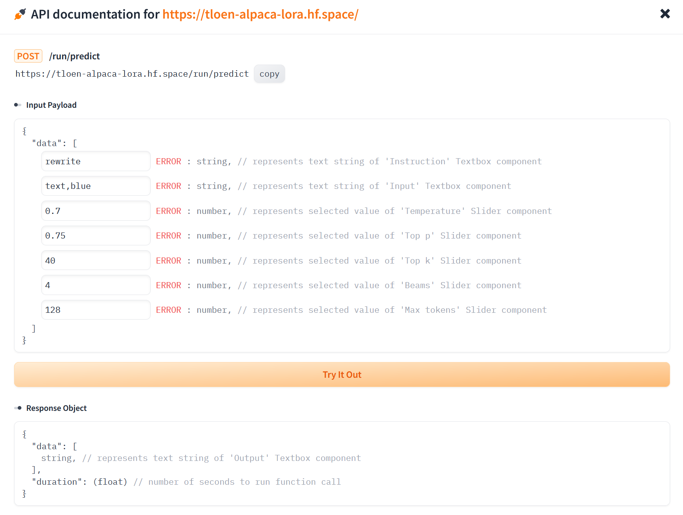Viewport: 683px width, 515px height.
Task: Click the ERROR marker for Temperature parameter
Action: coord(168,211)
